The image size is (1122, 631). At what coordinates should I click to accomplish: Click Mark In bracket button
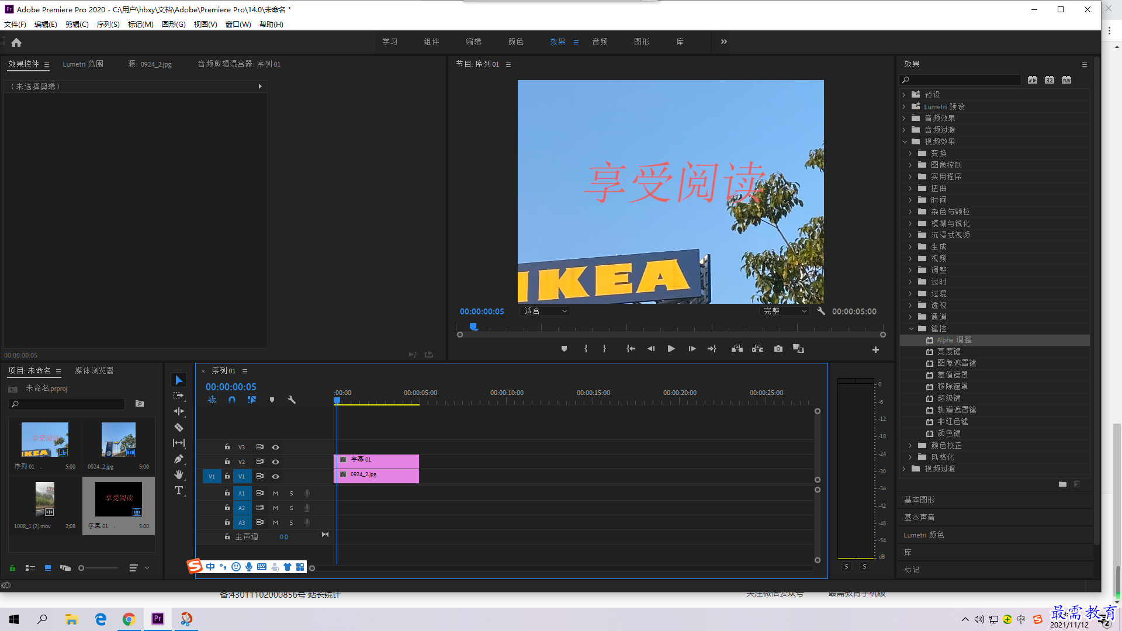[586, 349]
